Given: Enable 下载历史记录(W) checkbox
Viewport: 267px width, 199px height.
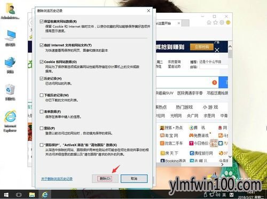Looking at the screenshot, I should (x=42, y=95).
